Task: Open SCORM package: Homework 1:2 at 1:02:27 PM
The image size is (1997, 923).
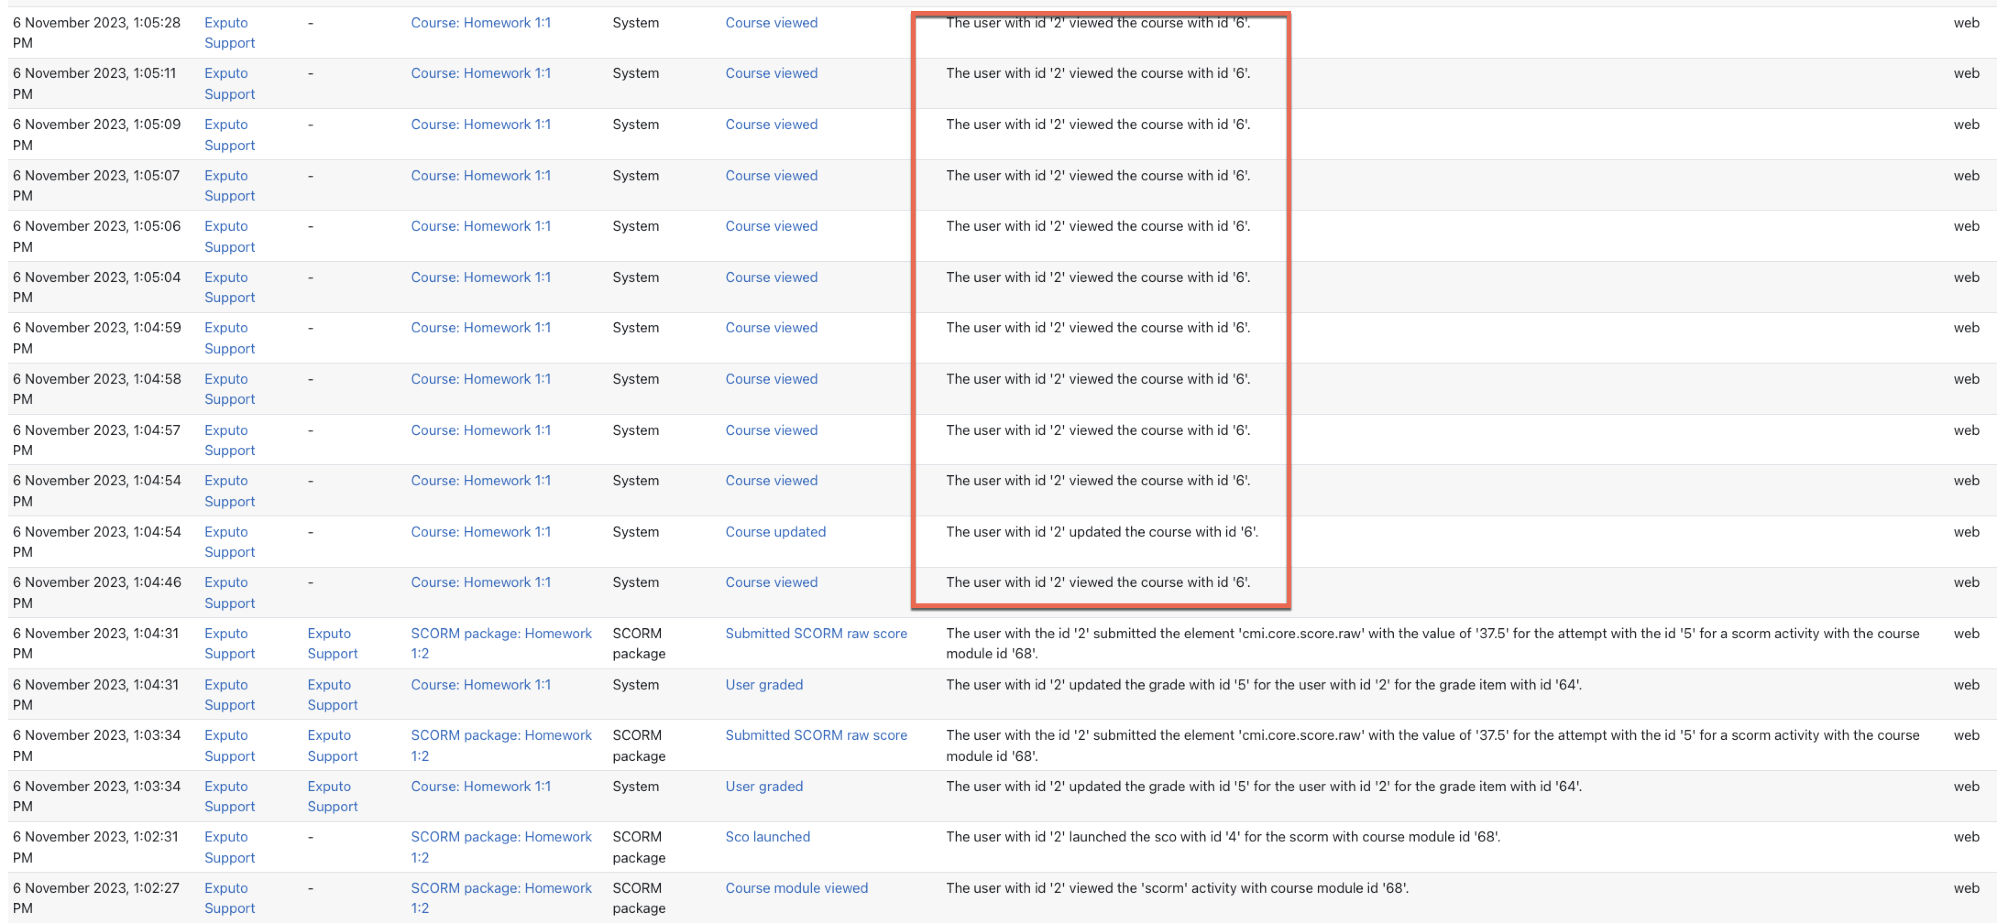Action: (x=501, y=897)
